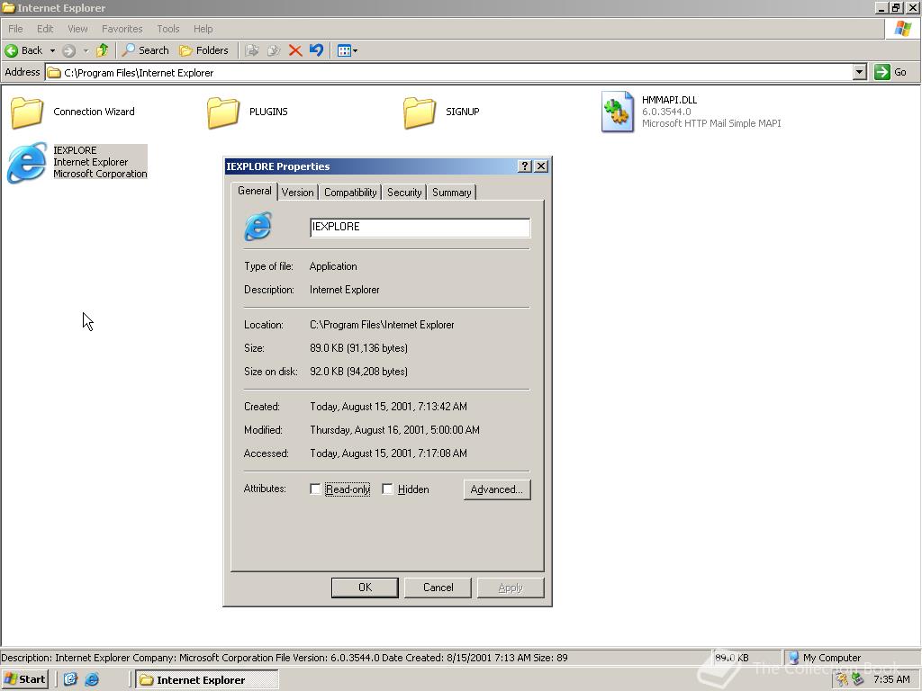This screenshot has height=691, width=922.
Task: Open the Help menu
Action: point(203,29)
